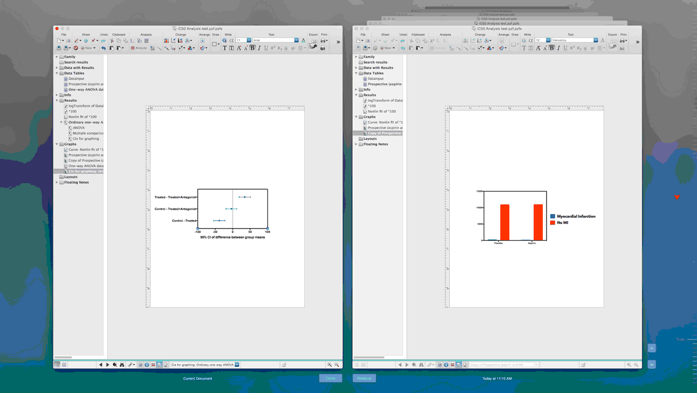Collapse the Data Tables folder in left navigator
Screen dimensions: 697x393
click(x=57, y=73)
